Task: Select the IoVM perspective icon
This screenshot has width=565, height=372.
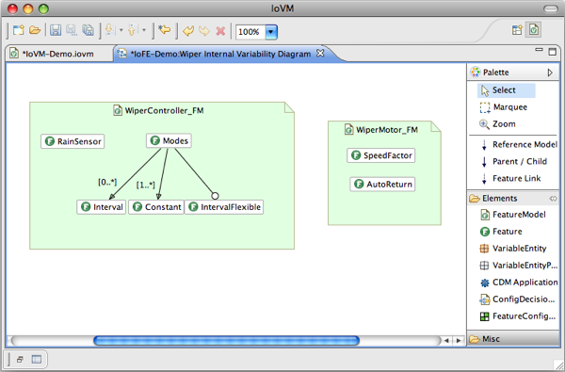Action: pyautogui.click(x=534, y=30)
